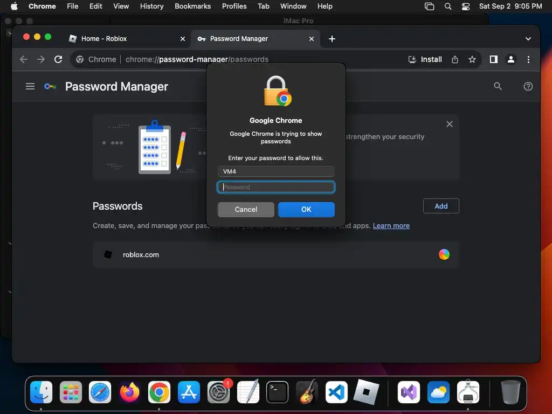Open Chrome three-dot menu
The image size is (552, 414).
[x=528, y=59]
